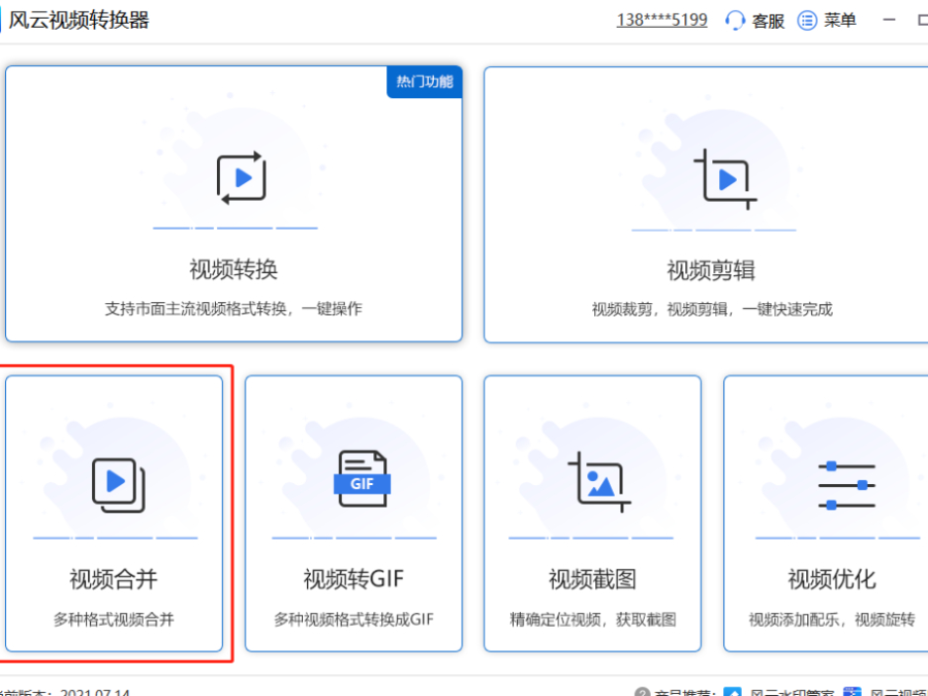Open the 客服 support label
The height and width of the screenshot is (696, 928).
[768, 21]
